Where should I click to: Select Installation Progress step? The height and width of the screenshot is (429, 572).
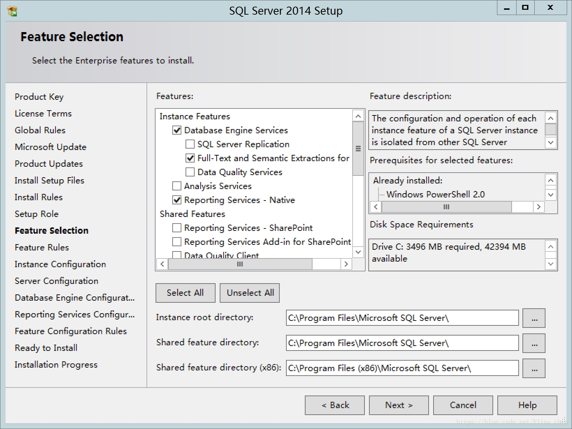[56, 365]
